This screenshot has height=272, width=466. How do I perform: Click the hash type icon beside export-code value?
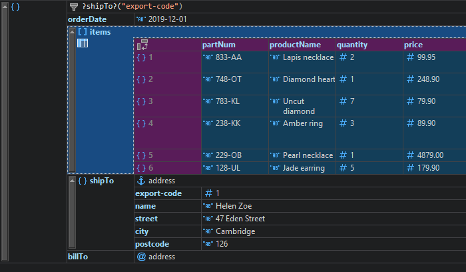pos(208,193)
